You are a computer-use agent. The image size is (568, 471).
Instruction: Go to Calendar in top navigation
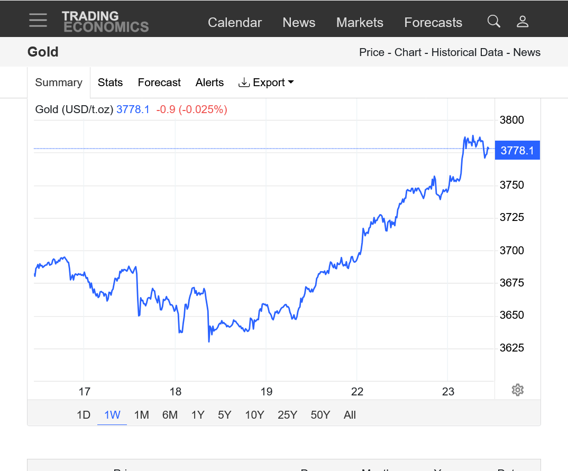235,22
